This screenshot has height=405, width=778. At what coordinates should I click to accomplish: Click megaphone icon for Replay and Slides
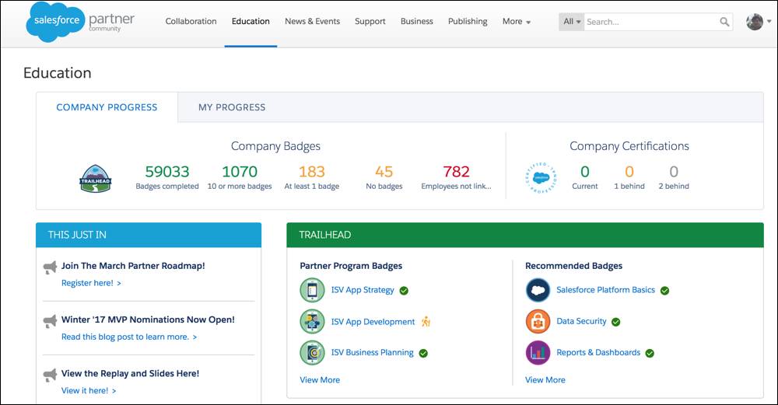(50, 375)
